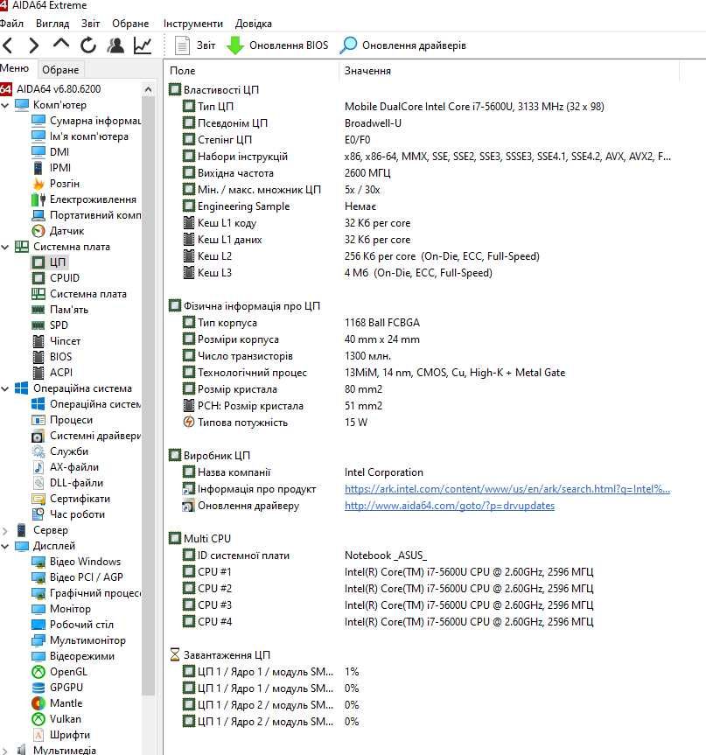
Task: Open the CPUID tree item
Action: point(56,278)
